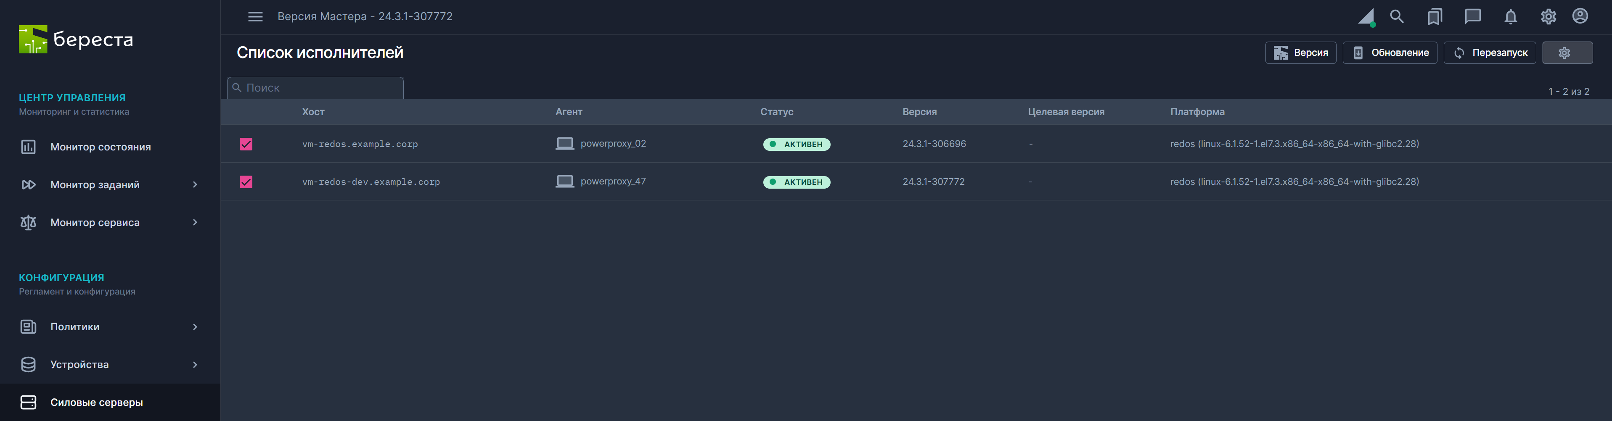Expand the Политики submenu

[x=195, y=327]
